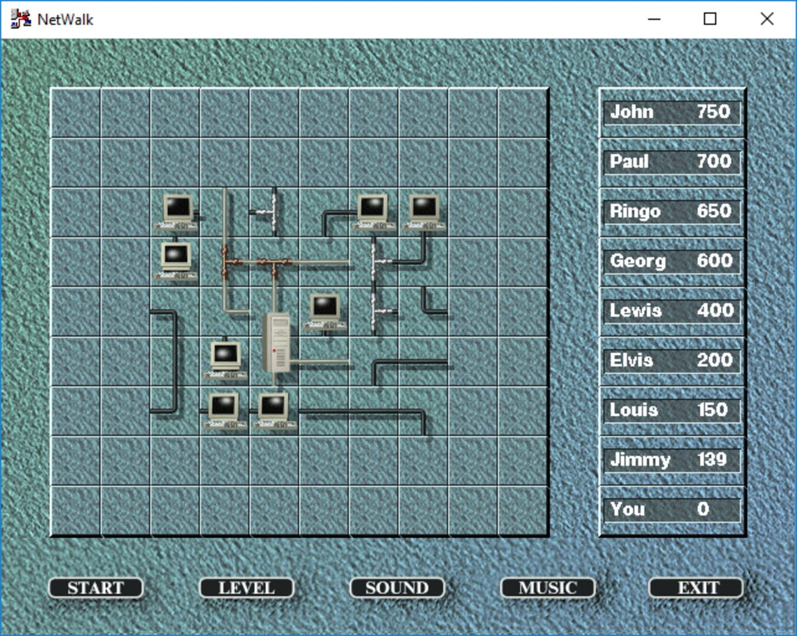This screenshot has height=636, width=797.
Task: Rotate the top-left computer tile
Action: tap(177, 212)
